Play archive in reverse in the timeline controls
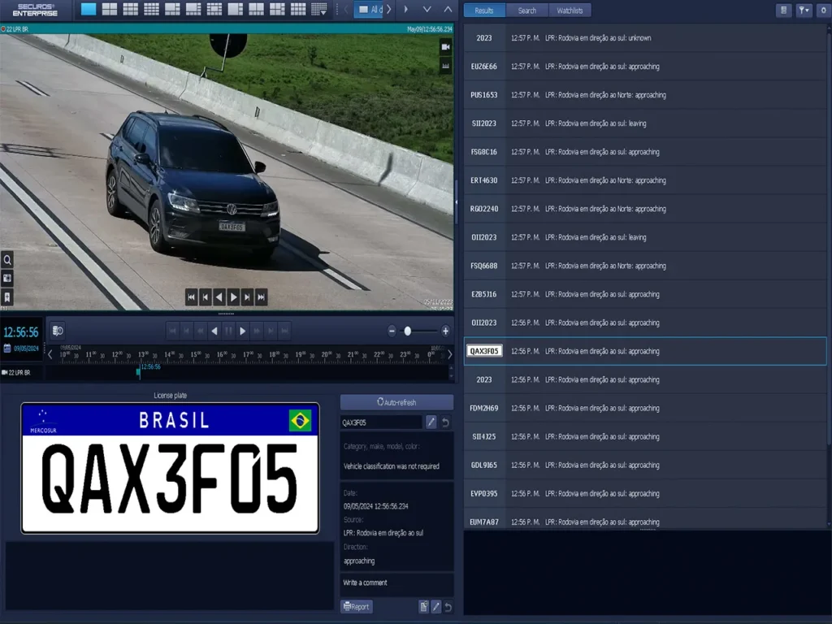 click(214, 331)
